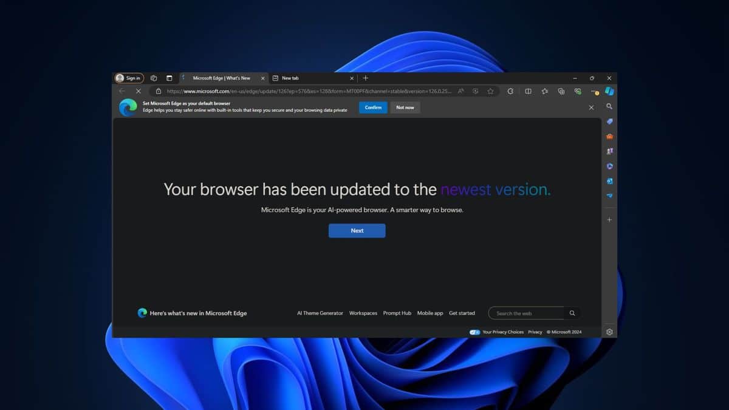
Task: Open the sidebar Shopping tag icon
Action: (x=609, y=121)
